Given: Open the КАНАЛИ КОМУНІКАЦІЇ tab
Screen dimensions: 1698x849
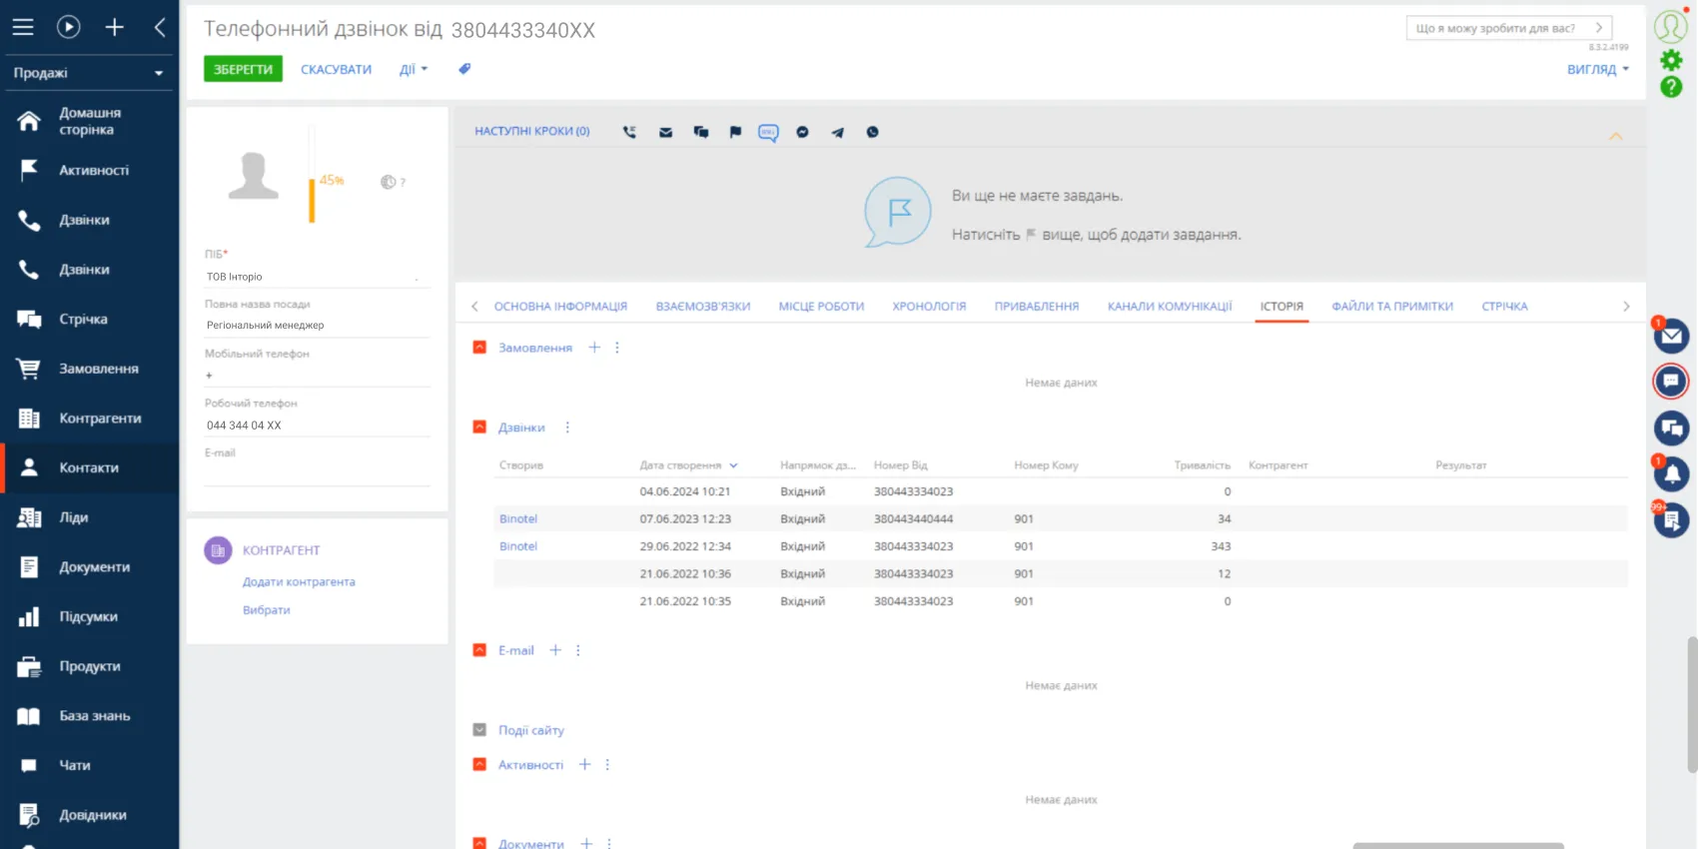Looking at the screenshot, I should [x=1170, y=307].
